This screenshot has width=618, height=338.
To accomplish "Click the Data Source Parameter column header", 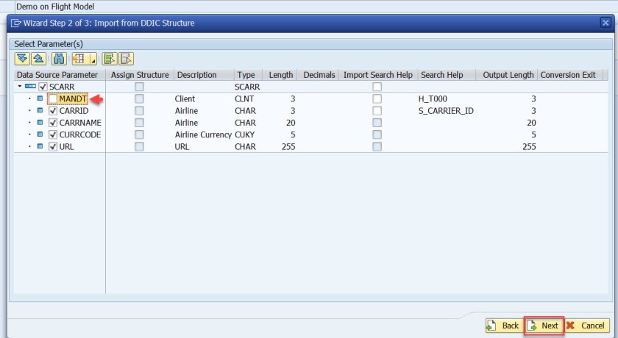I will (x=60, y=75).
